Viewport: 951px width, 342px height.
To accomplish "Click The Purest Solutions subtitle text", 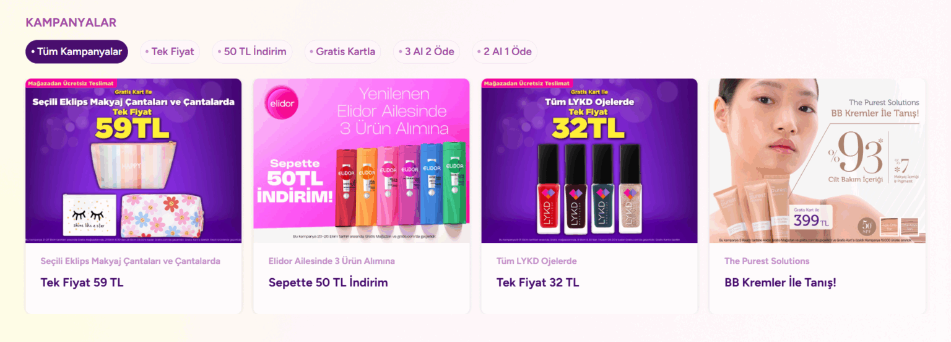I will tap(766, 261).
